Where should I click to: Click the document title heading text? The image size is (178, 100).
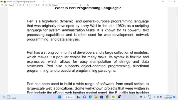pos(88,8)
